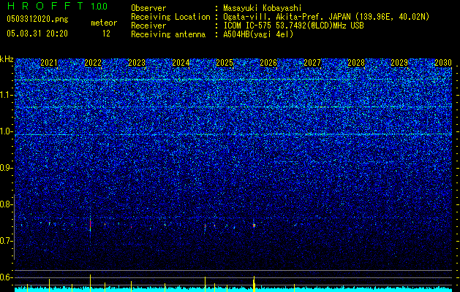Click the 2025 time axis marker
Screen dimensions: 460x292
tap(225, 63)
